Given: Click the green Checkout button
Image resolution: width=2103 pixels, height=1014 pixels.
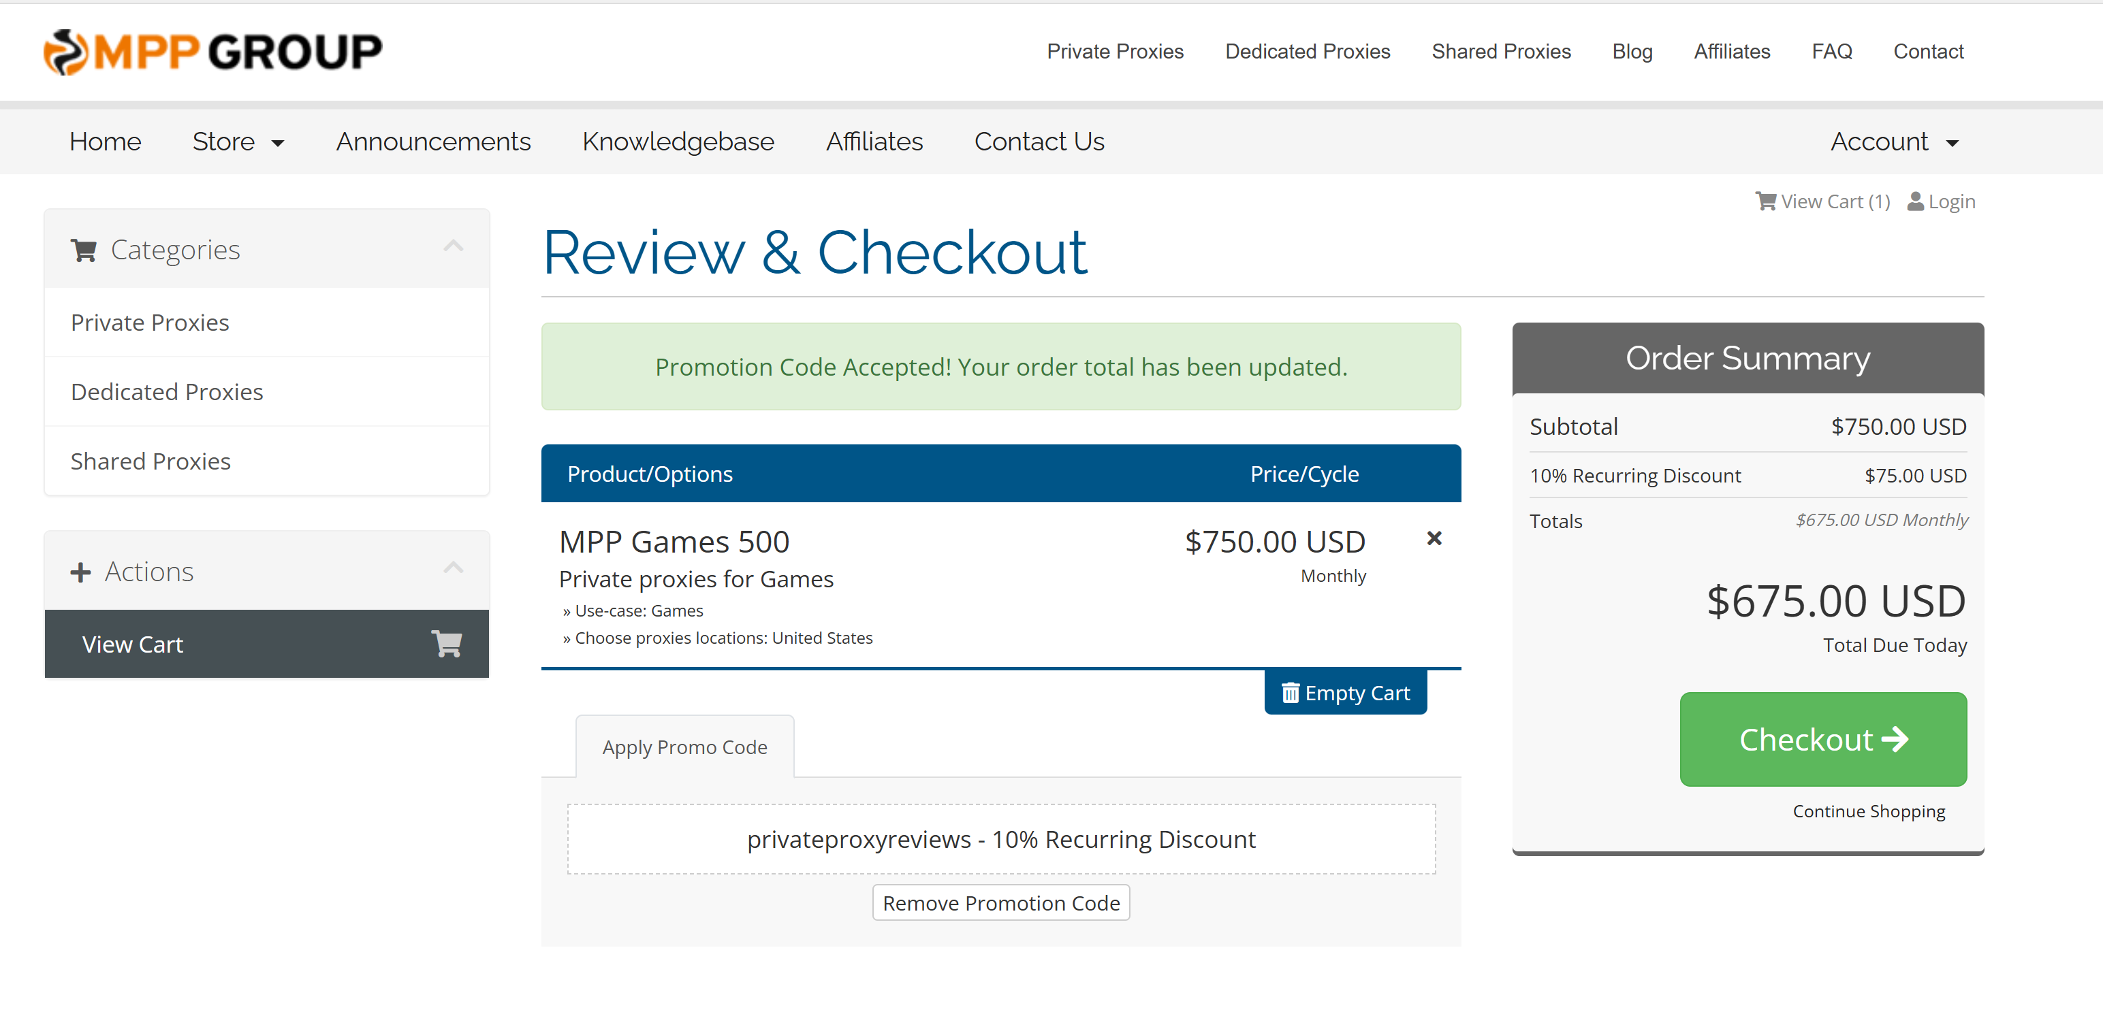Looking at the screenshot, I should [x=1823, y=739].
